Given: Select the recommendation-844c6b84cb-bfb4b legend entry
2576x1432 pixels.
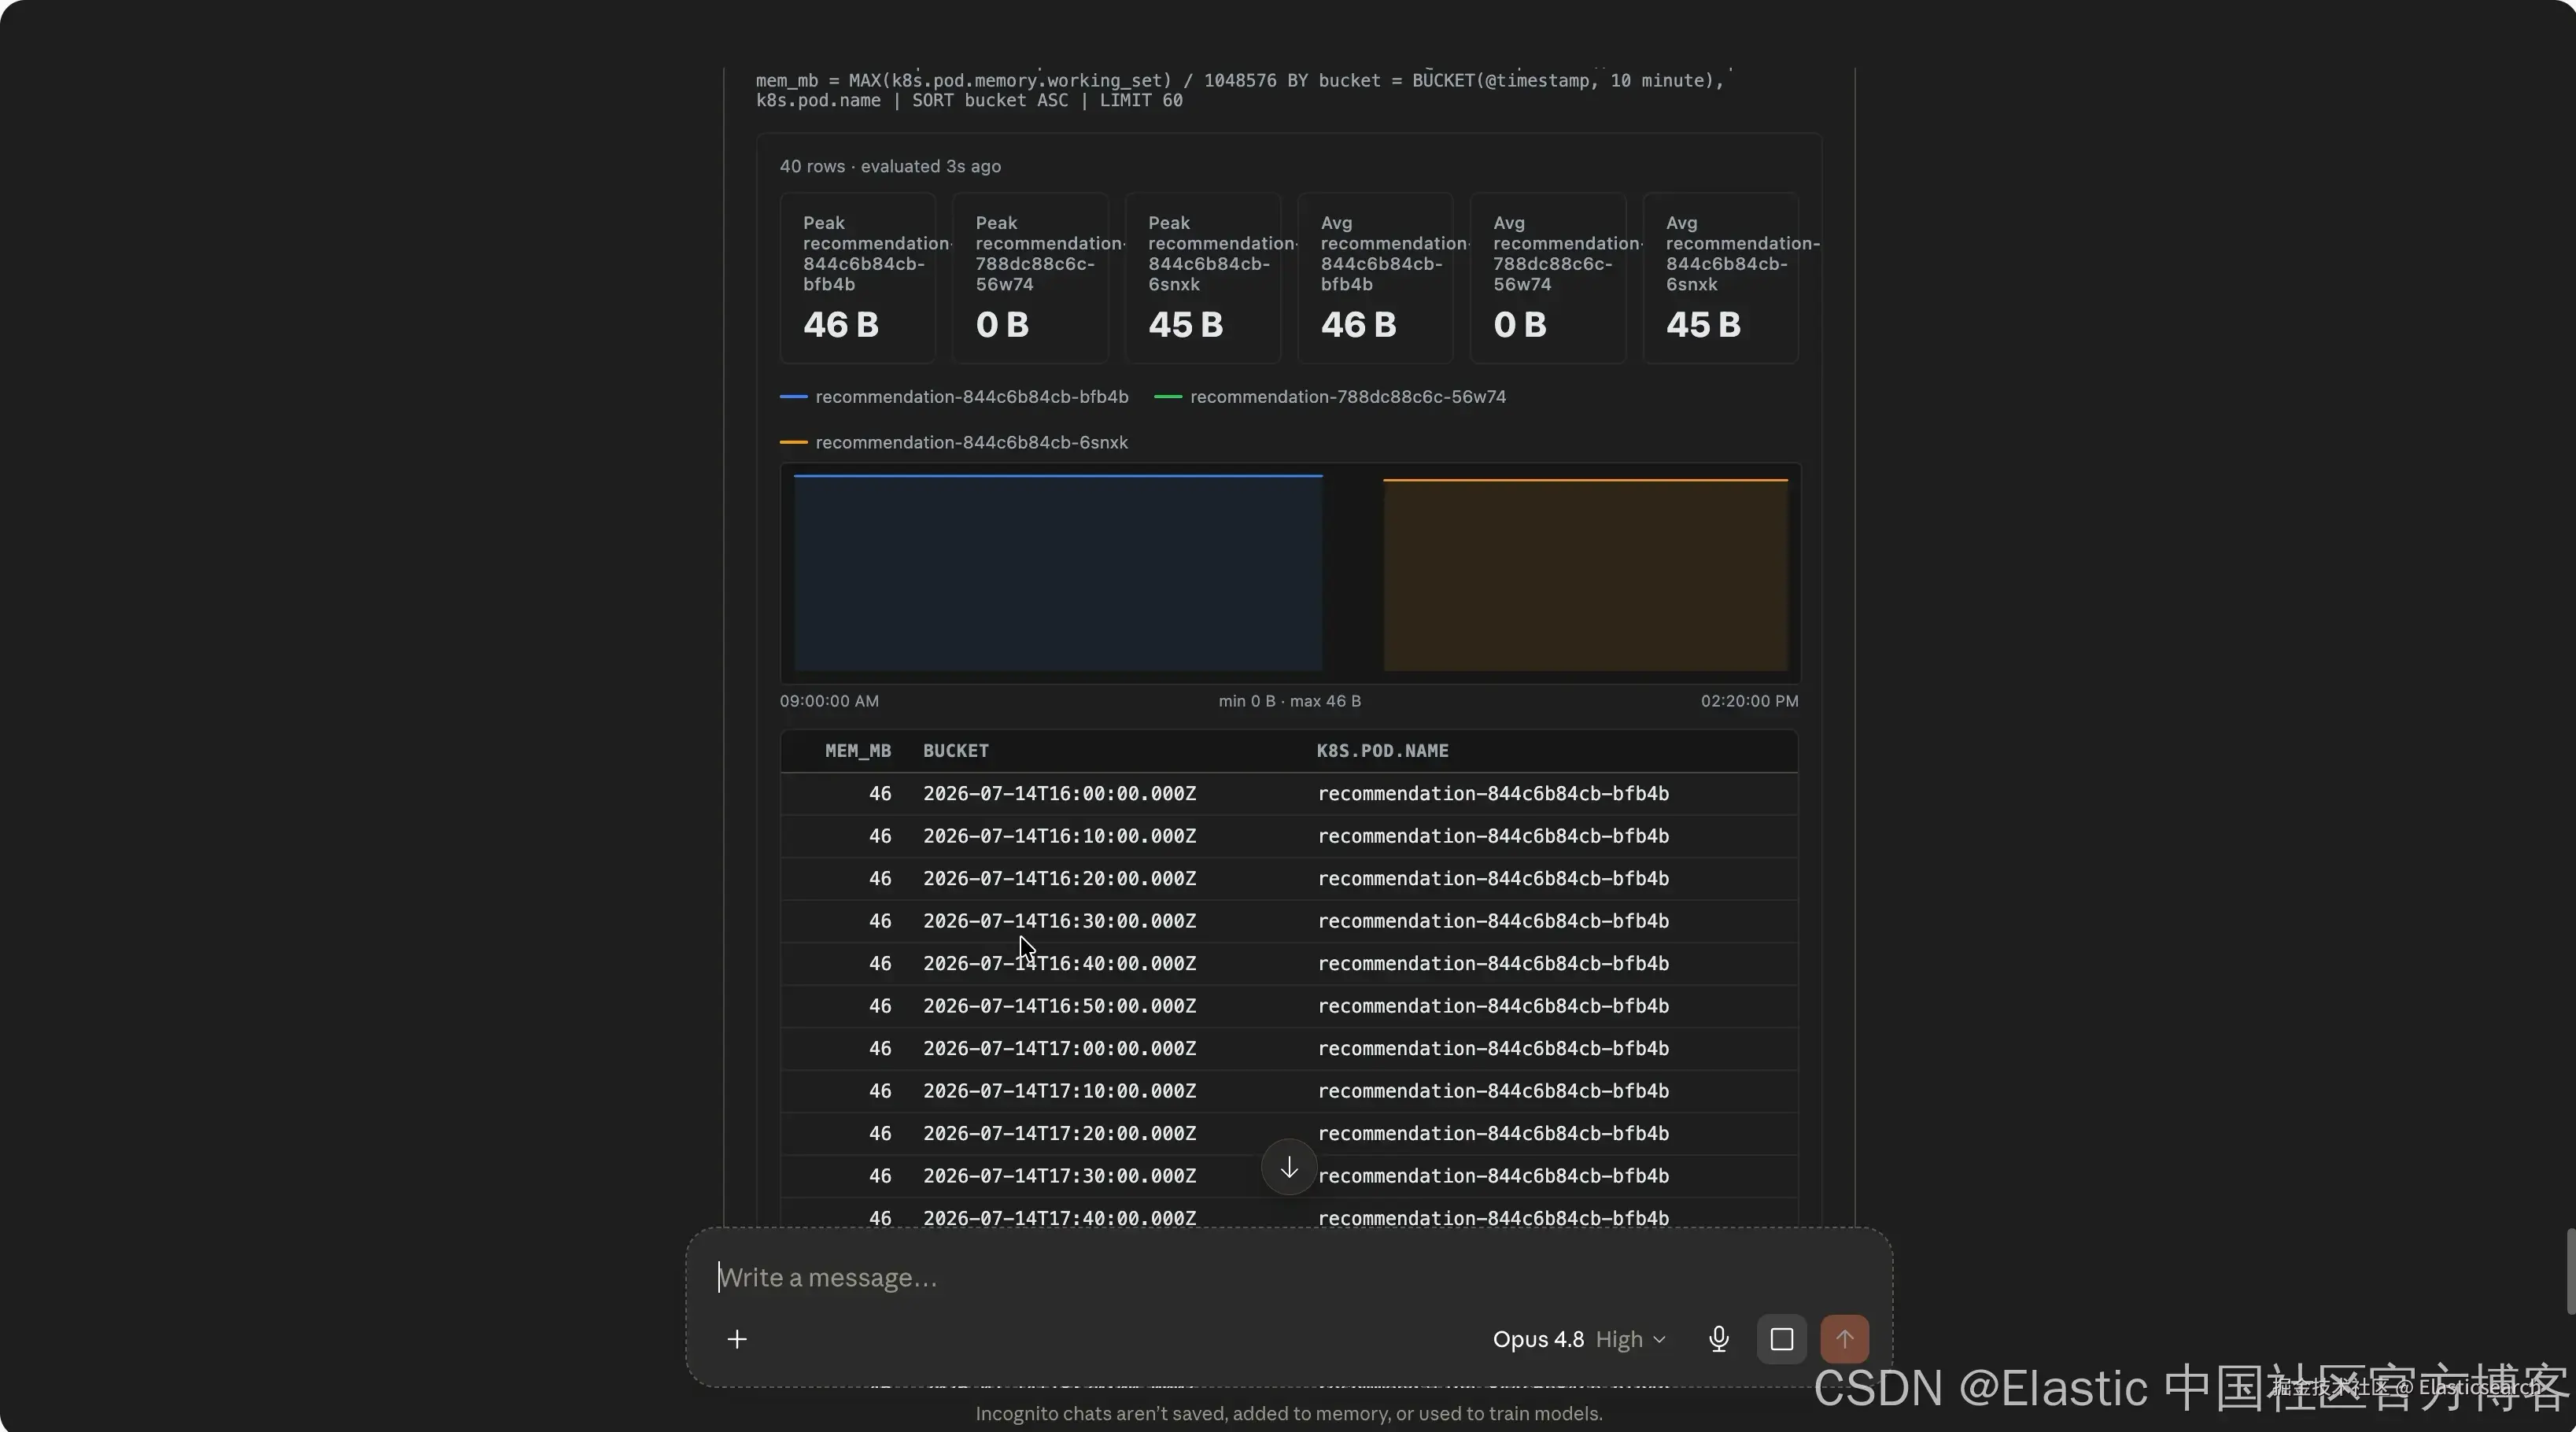Looking at the screenshot, I should coord(954,397).
